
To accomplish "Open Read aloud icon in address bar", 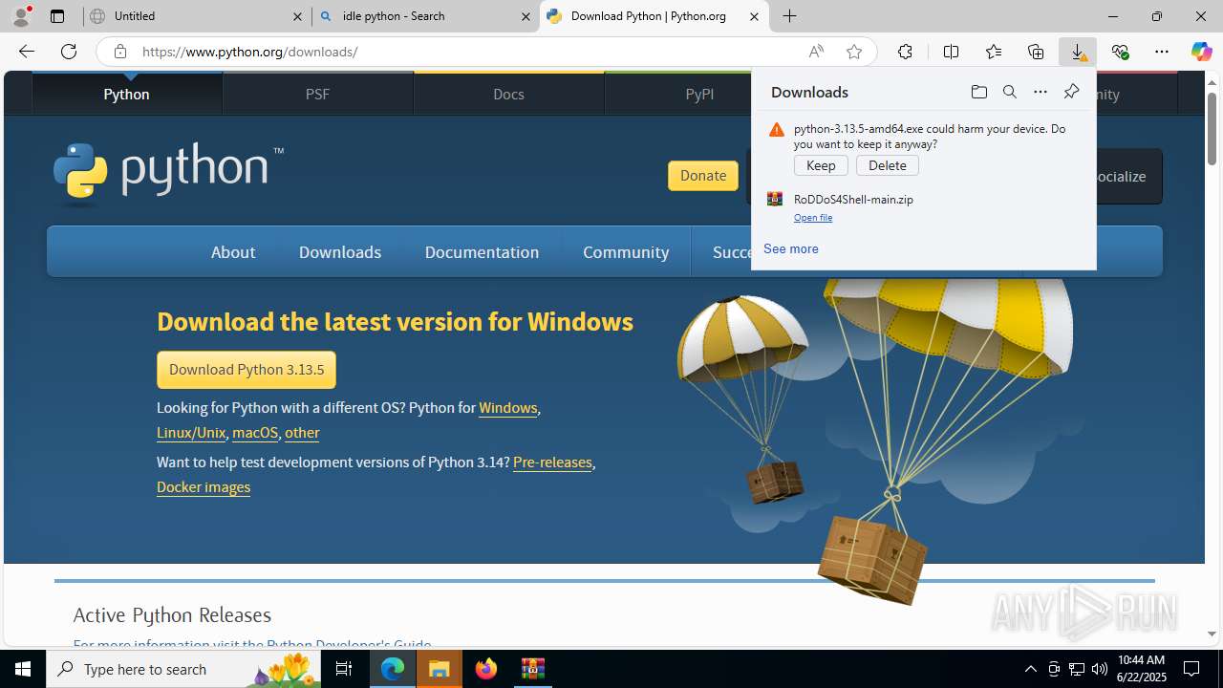I will 816,52.
